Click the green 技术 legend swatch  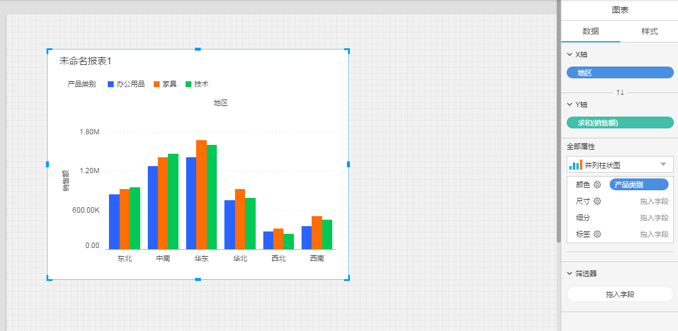188,84
